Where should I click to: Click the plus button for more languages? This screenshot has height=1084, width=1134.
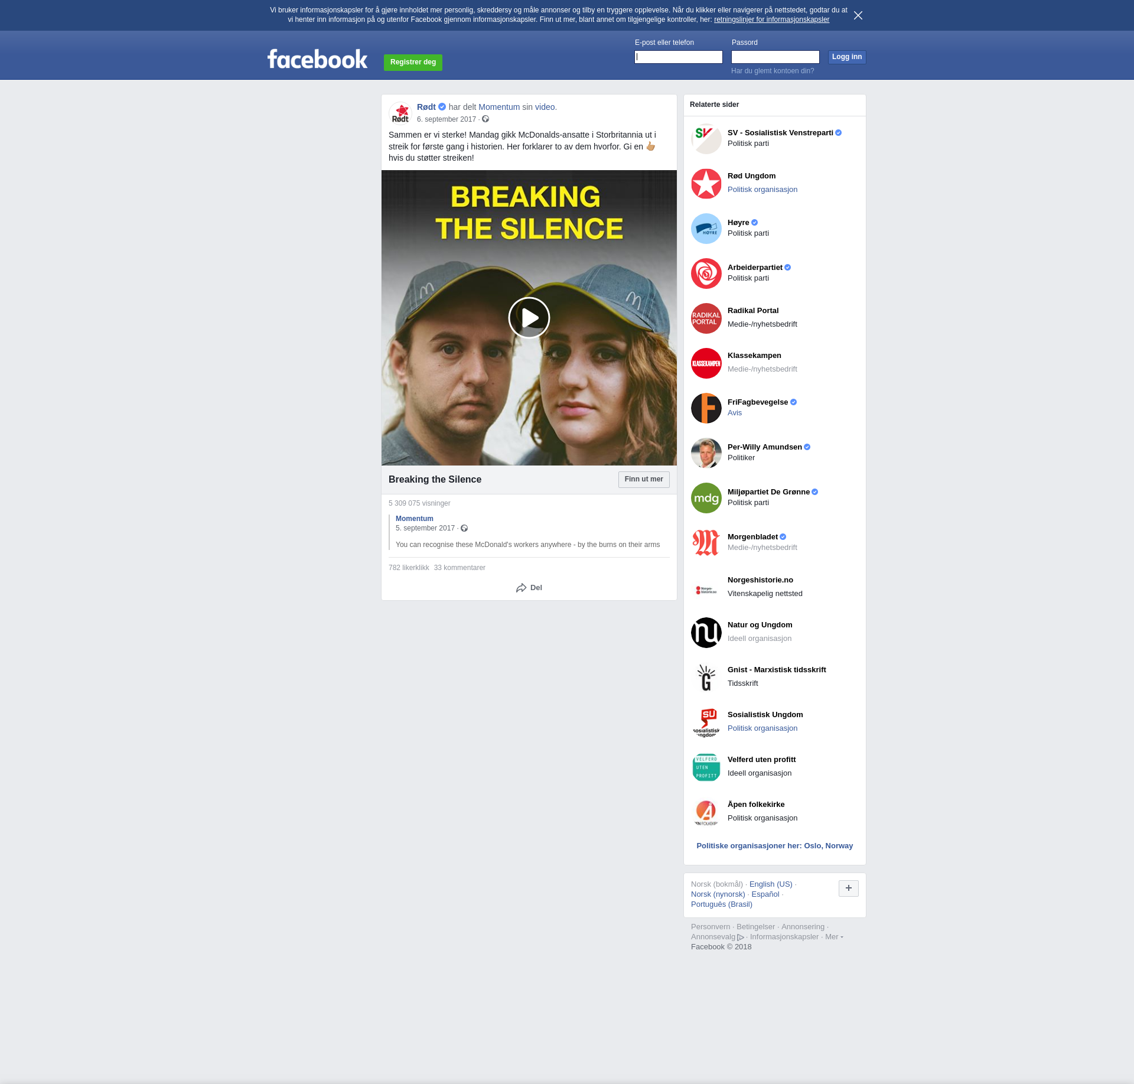click(x=849, y=888)
